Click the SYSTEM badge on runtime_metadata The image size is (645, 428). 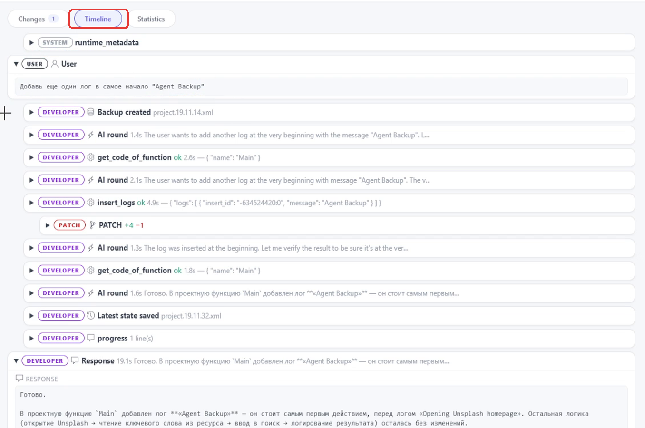coord(55,43)
